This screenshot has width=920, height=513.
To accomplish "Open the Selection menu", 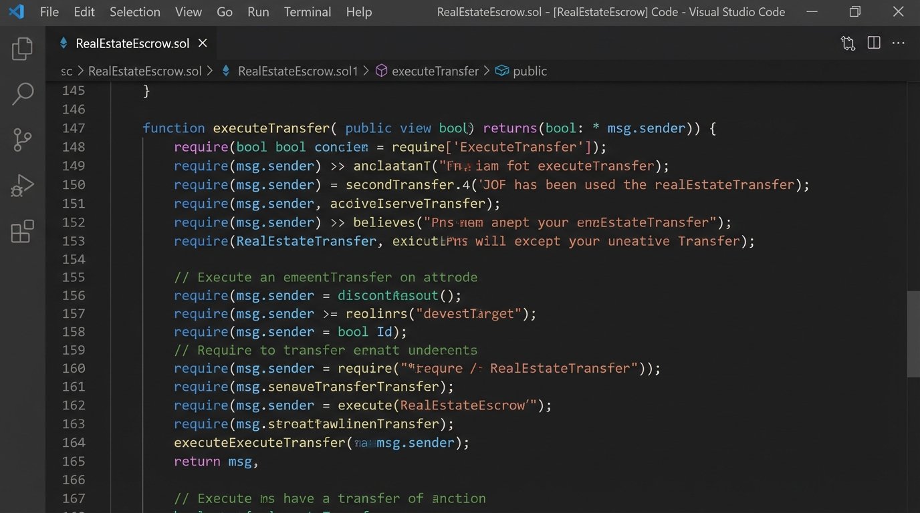I will (x=134, y=12).
